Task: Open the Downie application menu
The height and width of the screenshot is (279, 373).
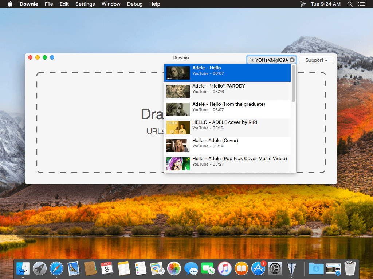Action: [29, 4]
